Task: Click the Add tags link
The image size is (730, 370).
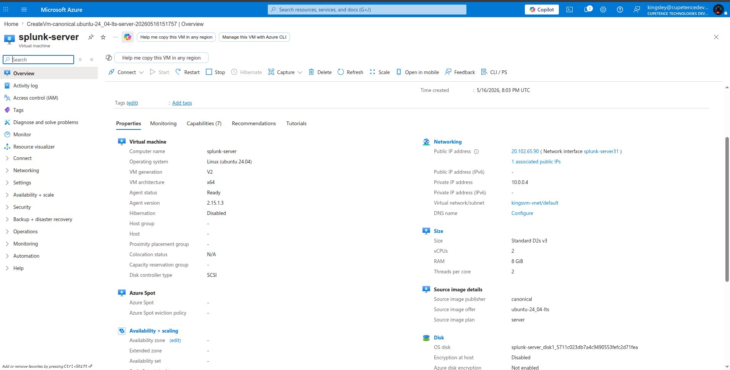Action: [182, 103]
